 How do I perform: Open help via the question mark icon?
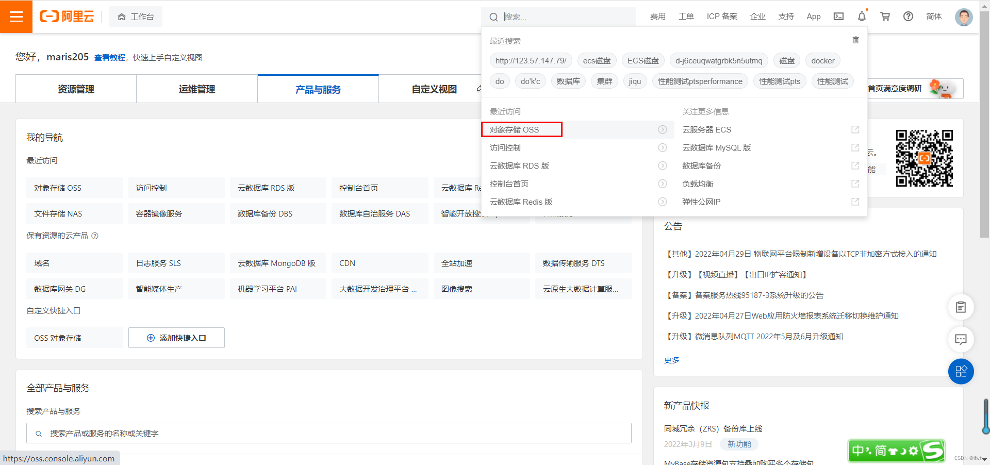pos(907,16)
